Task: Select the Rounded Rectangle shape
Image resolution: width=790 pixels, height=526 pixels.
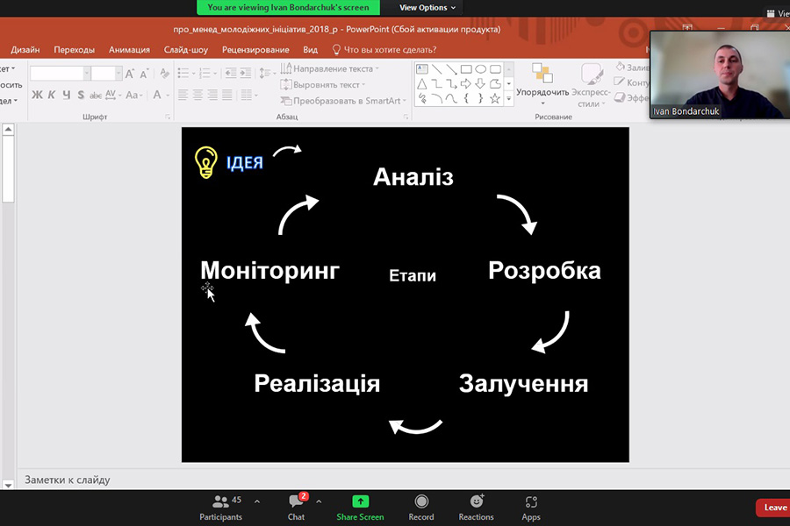Action: 495,69
